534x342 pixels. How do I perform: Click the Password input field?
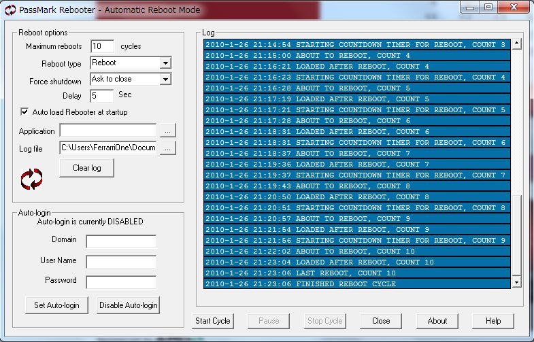pyautogui.click(x=121, y=282)
